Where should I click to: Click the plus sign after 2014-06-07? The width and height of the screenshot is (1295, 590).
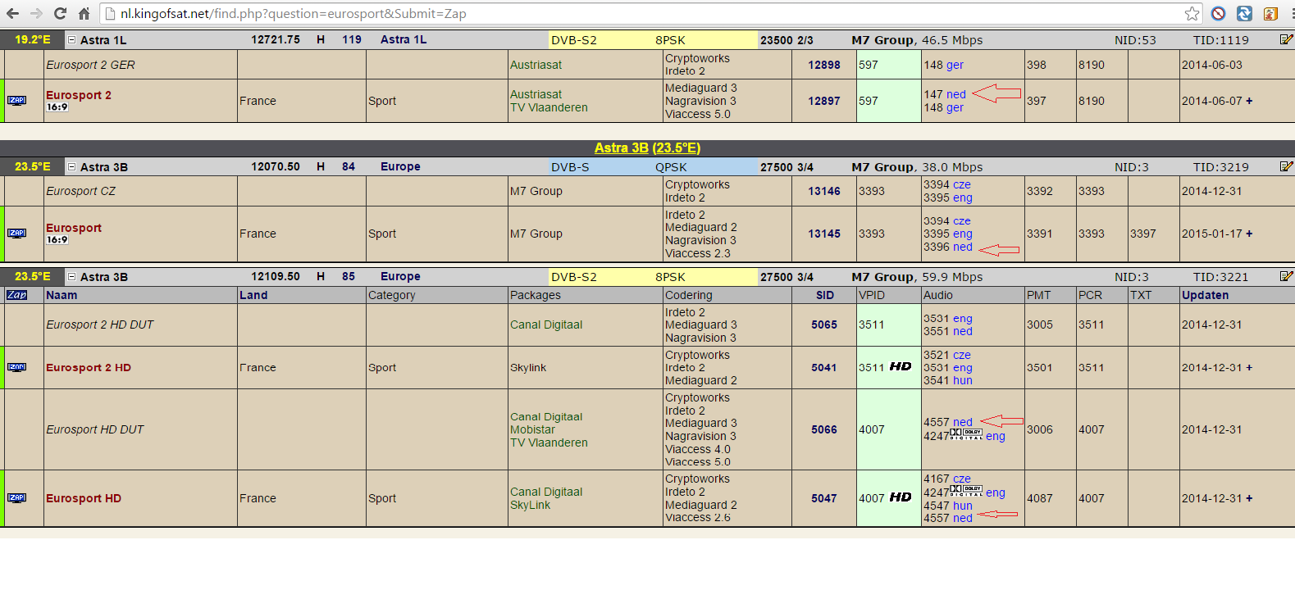point(1249,101)
